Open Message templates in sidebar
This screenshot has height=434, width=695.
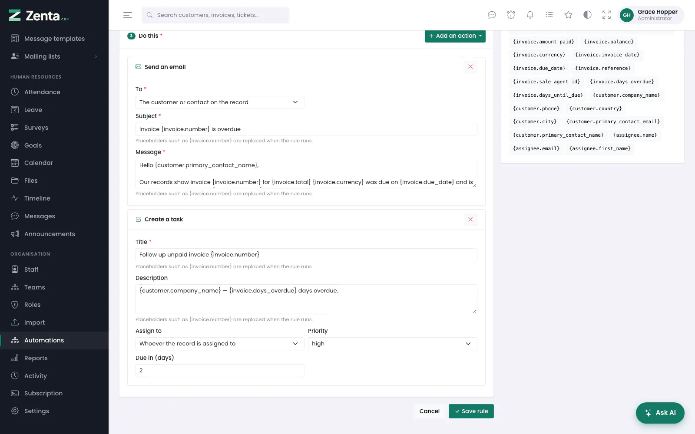54,39
